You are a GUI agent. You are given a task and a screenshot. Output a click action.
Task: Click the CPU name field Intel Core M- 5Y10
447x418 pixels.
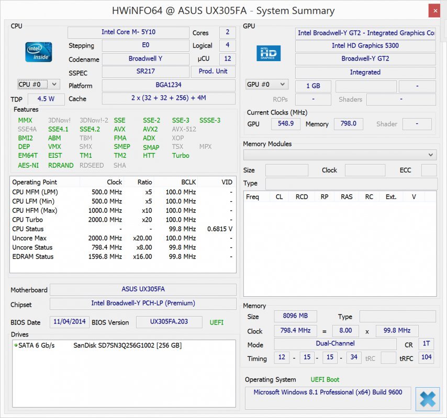click(x=128, y=32)
